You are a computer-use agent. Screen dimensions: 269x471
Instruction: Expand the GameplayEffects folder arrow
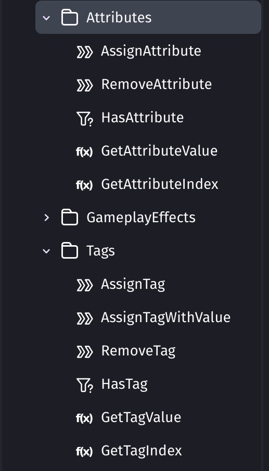coord(46,218)
